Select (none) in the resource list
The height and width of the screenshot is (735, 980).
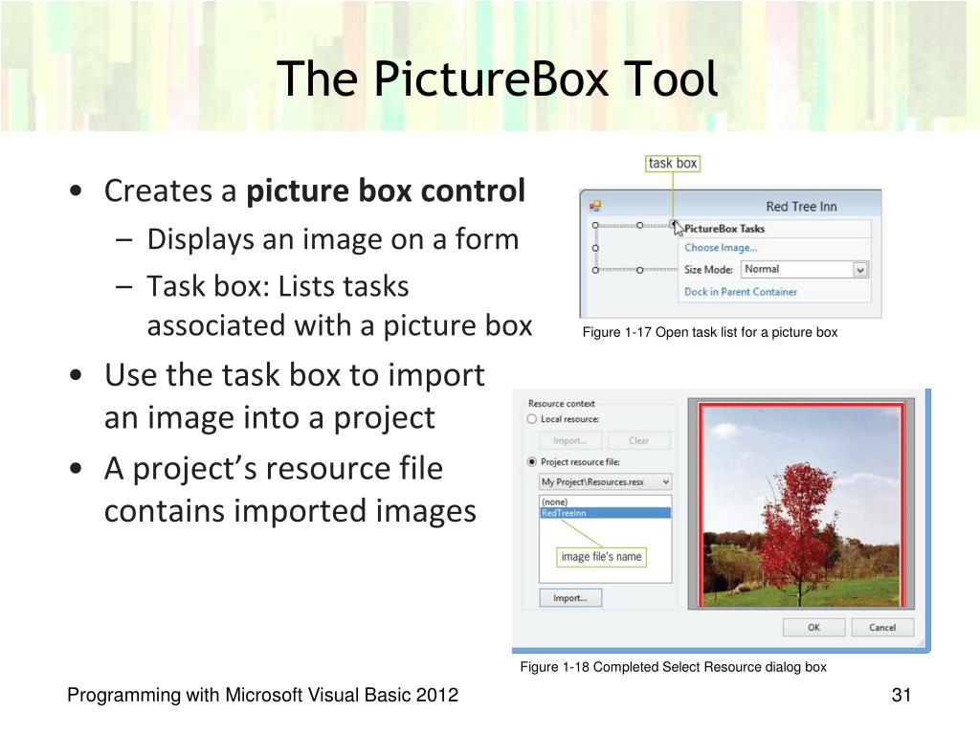point(605,501)
